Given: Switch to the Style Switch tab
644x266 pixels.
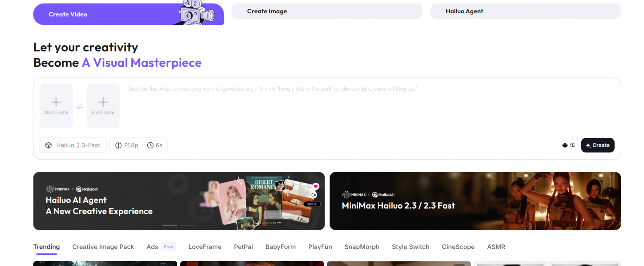Looking at the screenshot, I should click(411, 247).
